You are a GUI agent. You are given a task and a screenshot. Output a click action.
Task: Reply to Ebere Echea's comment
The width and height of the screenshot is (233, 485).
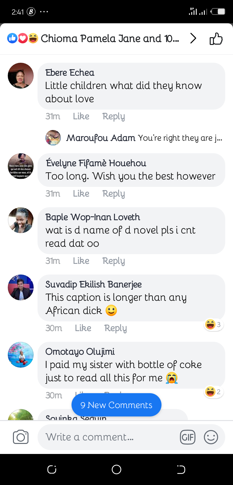click(114, 116)
